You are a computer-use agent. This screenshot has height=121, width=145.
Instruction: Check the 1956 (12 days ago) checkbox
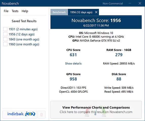[5, 34]
